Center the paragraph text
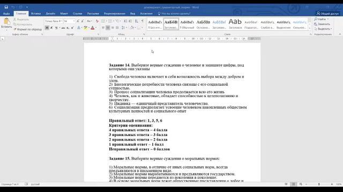 pos(108,28)
